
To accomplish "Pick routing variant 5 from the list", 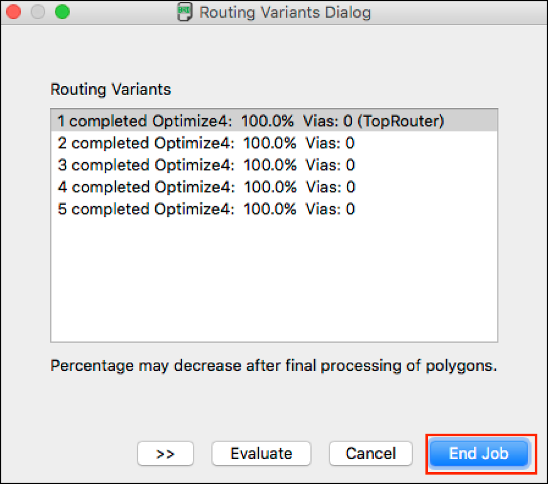I will pyautogui.click(x=274, y=209).
